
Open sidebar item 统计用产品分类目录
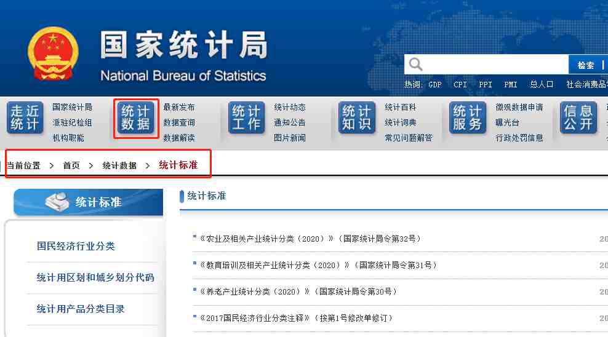tap(81, 309)
